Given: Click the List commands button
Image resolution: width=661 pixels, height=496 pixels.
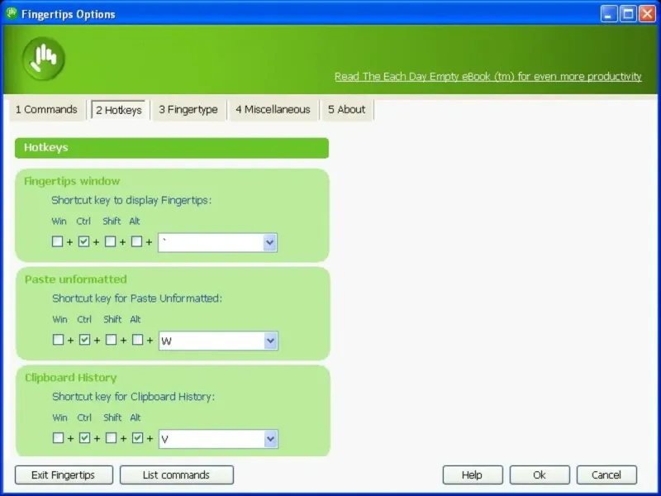Looking at the screenshot, I should coord(177,475).
